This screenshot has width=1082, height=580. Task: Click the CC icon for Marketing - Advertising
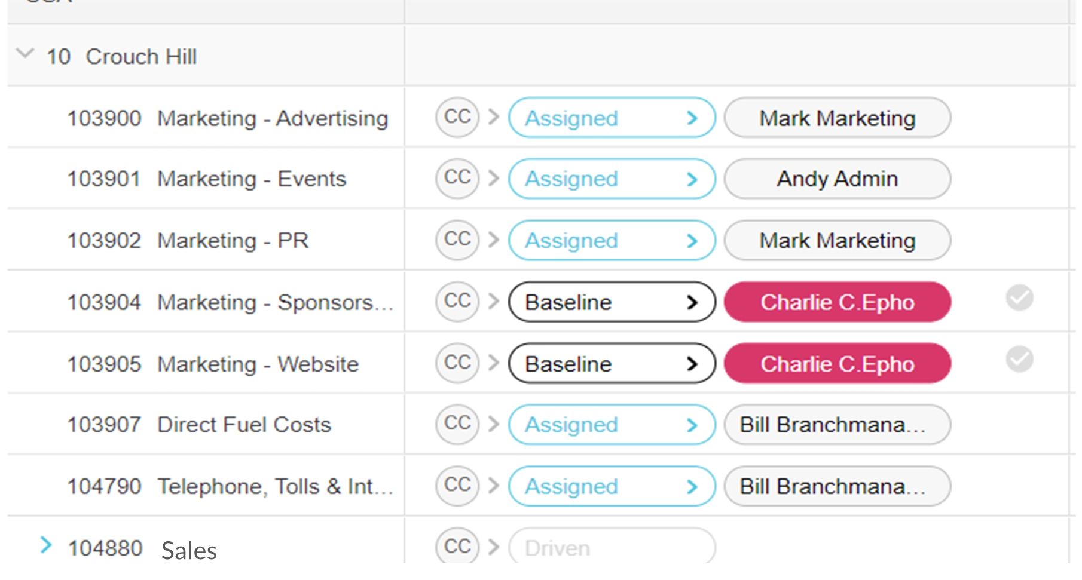[x=457, y=118]
